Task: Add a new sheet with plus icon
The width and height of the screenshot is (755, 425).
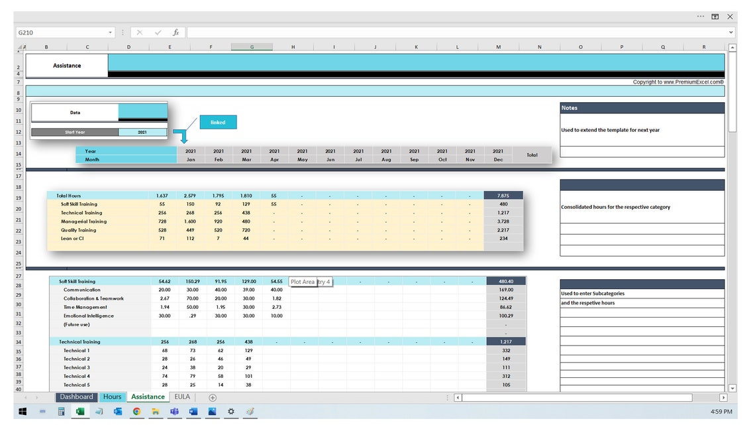Action: (x=213, y=398)
